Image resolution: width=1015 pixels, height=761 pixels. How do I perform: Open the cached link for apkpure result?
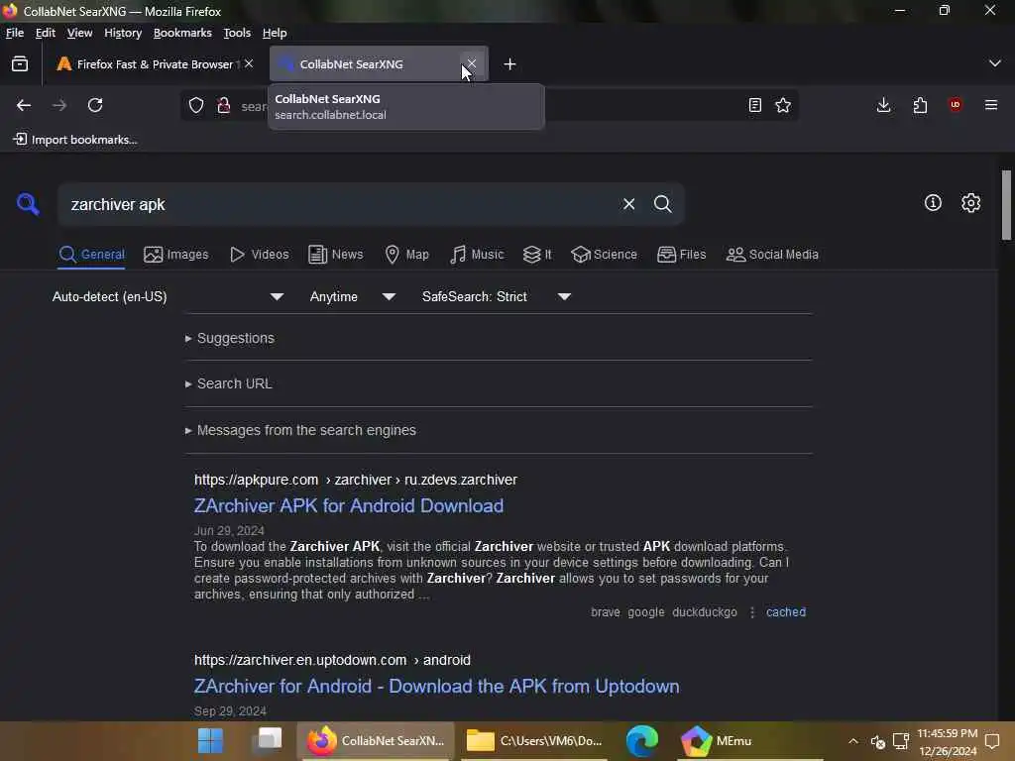coord(786,612)
